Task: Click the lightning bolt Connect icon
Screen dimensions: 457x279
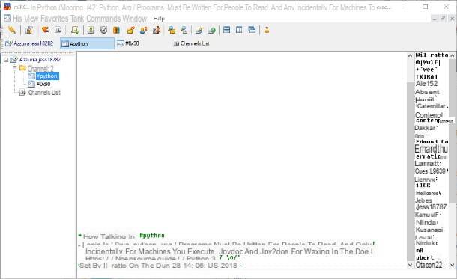Action: coord(12,30)
